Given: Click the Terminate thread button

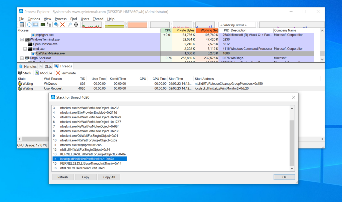Looking at the screenshot, I should tap(66, 73).
